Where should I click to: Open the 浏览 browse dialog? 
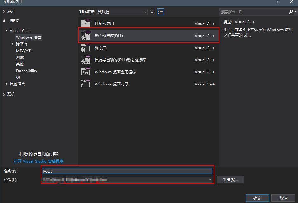pyautogui.click(x=230, y=179)
